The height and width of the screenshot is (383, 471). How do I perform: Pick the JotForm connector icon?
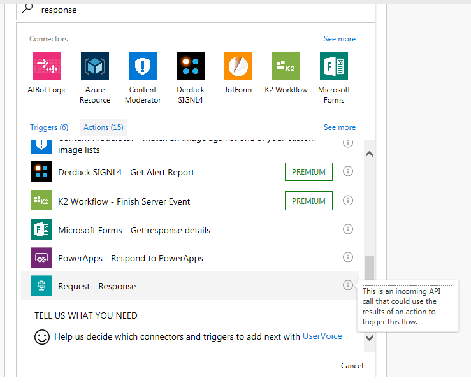pos(238,66)
